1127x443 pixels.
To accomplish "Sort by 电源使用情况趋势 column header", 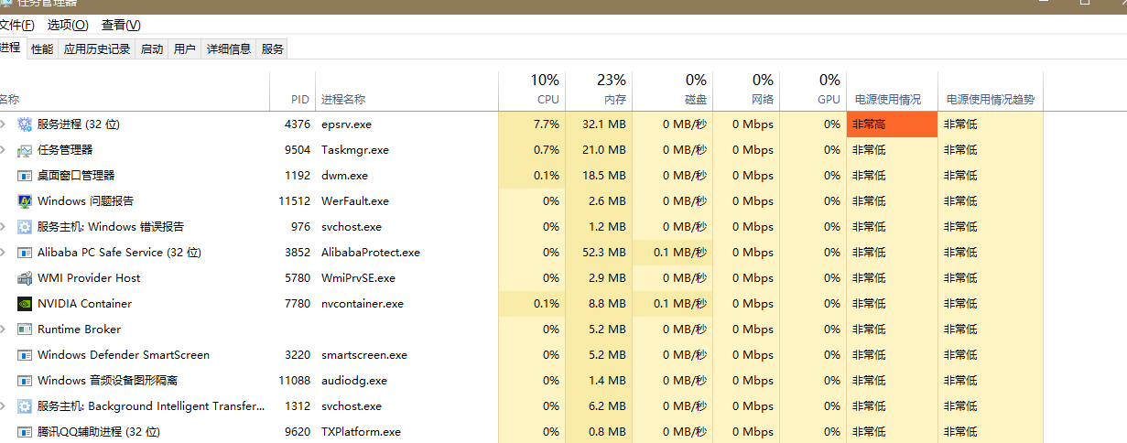I will click(991, 92).
